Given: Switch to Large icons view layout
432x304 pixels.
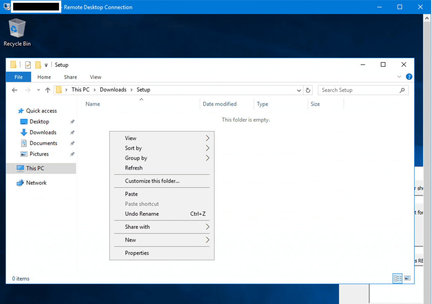Looking at the screenshot, I should click(x=407, y=278).
